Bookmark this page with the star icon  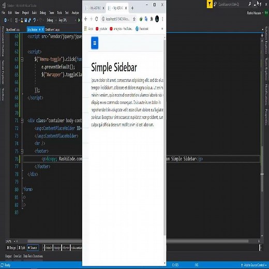pos(134,19)
